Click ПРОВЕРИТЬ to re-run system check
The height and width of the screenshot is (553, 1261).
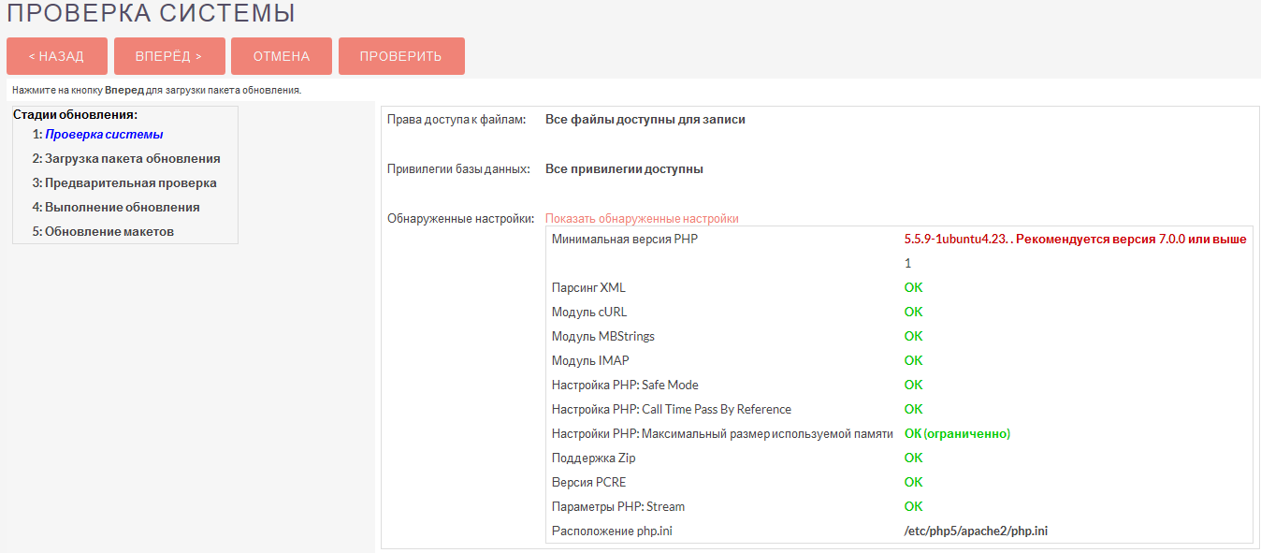401,55
